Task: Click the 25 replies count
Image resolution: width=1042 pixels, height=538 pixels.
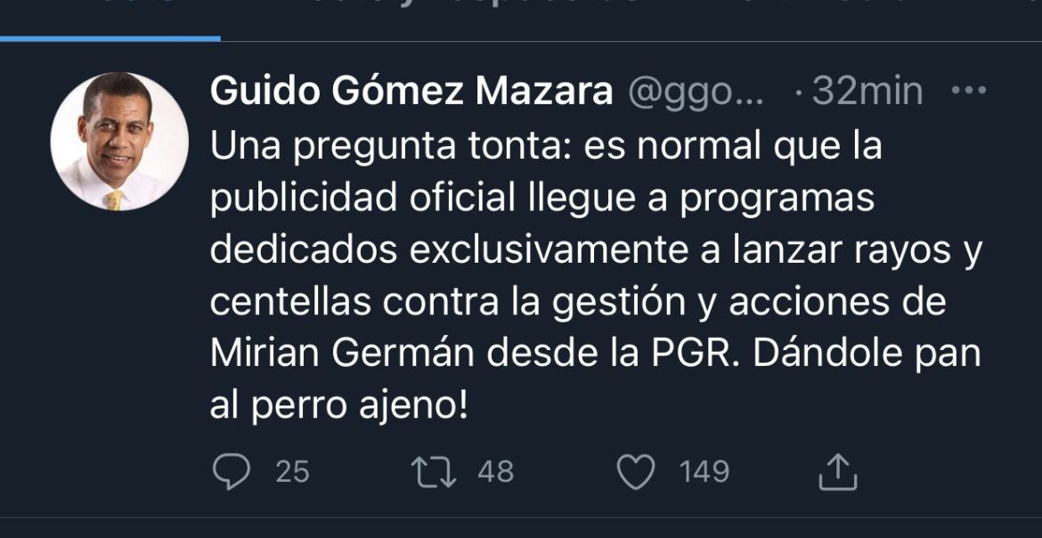Action: click(x=292, y=472)
